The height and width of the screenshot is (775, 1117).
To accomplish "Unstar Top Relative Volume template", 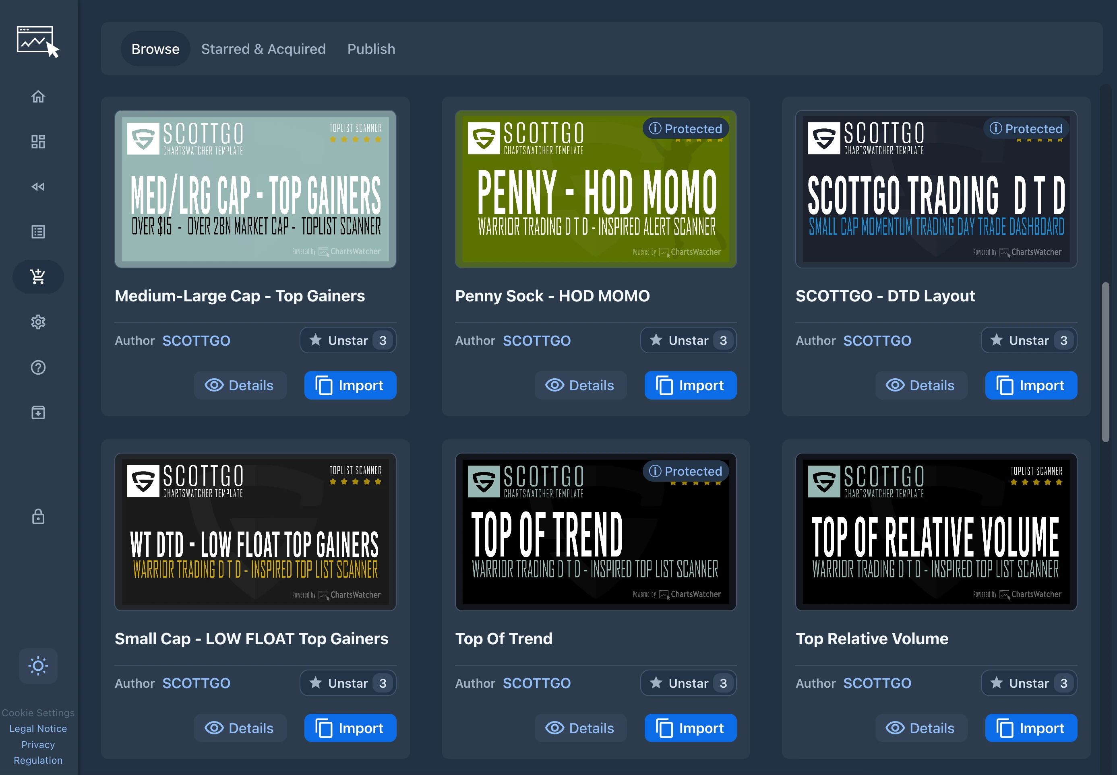I will (1029, 683).
